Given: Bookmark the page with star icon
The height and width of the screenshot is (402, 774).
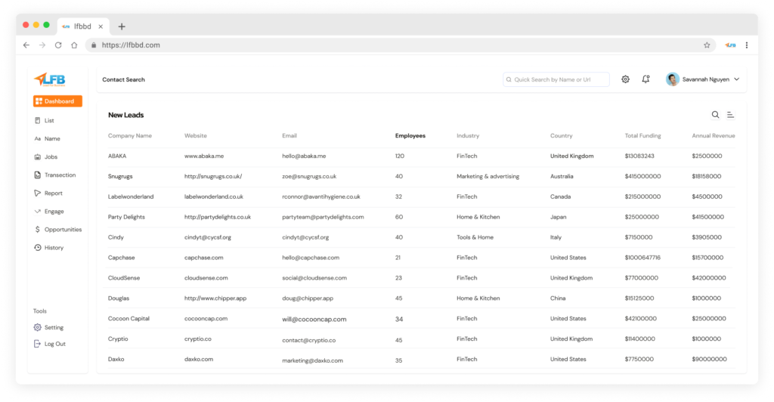Looking at the screenshot, I should tap(707, 45).
